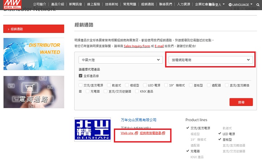
Task: Select 經銷通路 in the left sidebar
Action: pyautogui.click(x=34, y=29)
